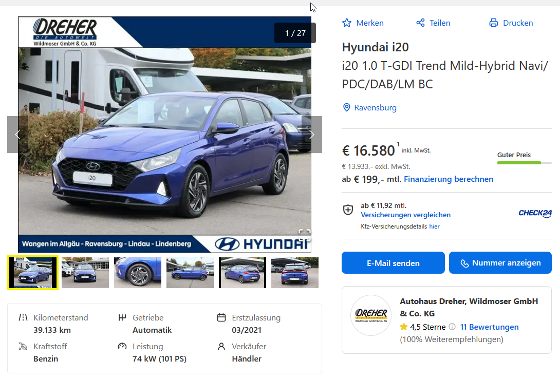
Task: Click the Kraftstoff fuel icon
Action: tap(23, 346)
